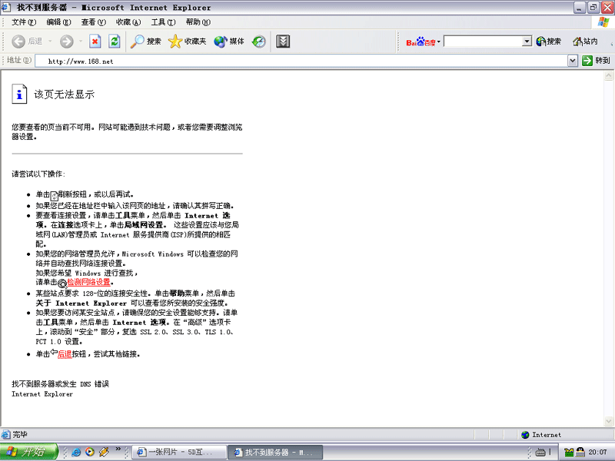
Task: Click the third quick launch icon
Action: (x=104, y=452)
